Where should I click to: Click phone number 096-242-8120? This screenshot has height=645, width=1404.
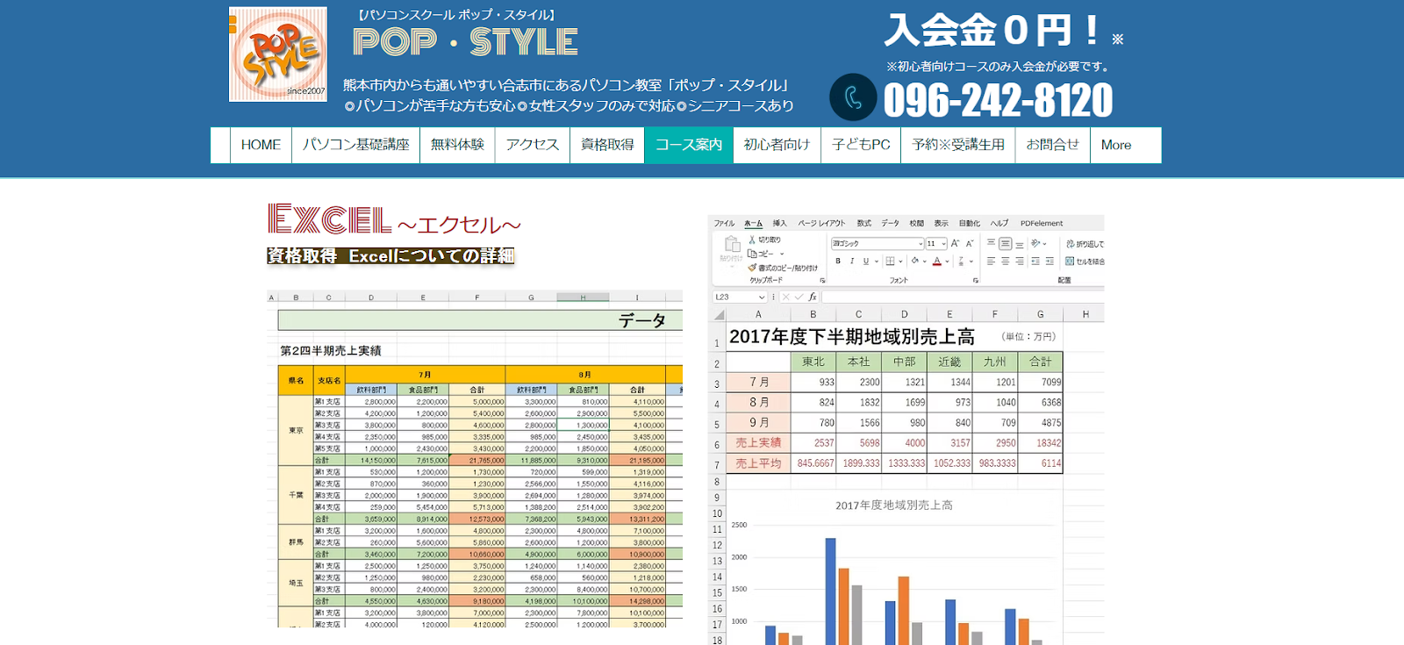998,99
